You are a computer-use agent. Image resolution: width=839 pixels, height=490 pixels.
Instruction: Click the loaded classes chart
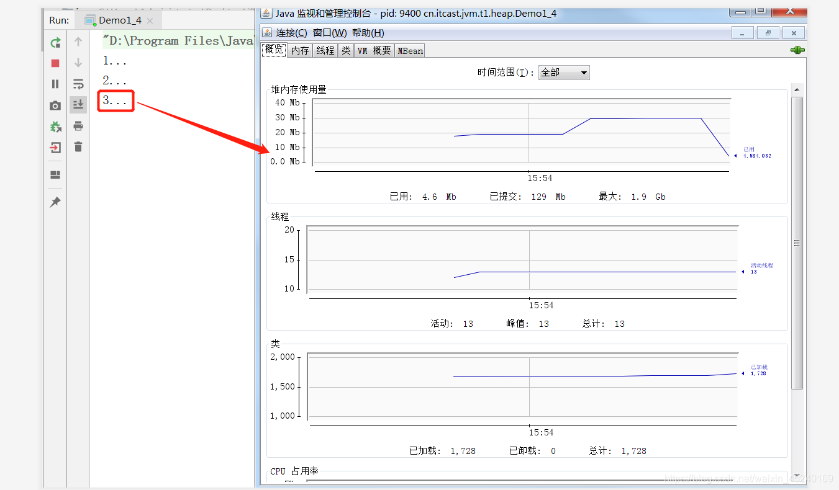tap(522, 386)
